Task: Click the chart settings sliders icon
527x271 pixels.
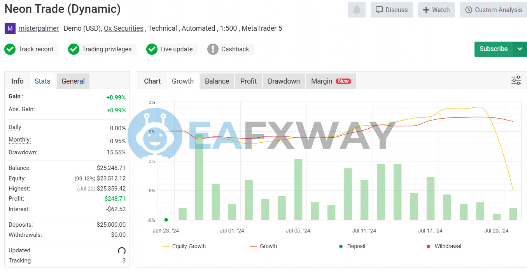Action: coord(516,80)
